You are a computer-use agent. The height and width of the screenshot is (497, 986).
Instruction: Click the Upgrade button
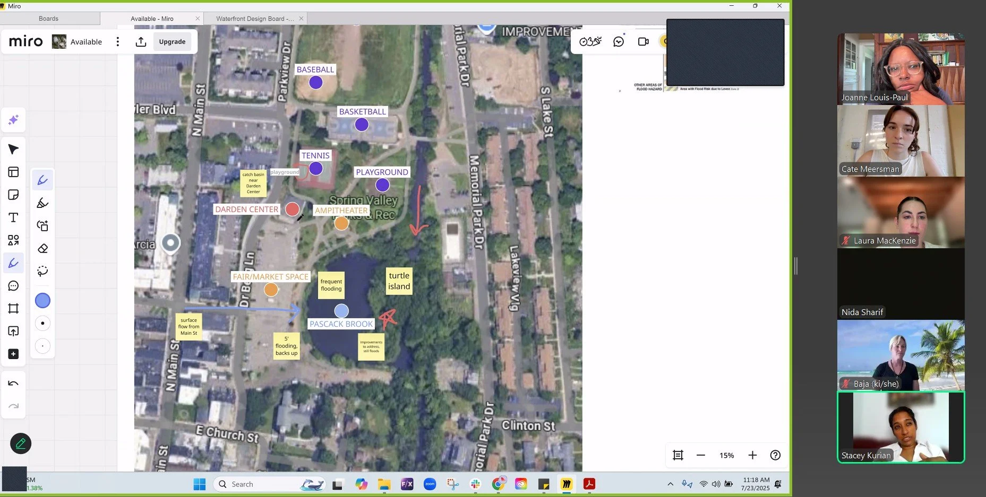pos(172,41)
